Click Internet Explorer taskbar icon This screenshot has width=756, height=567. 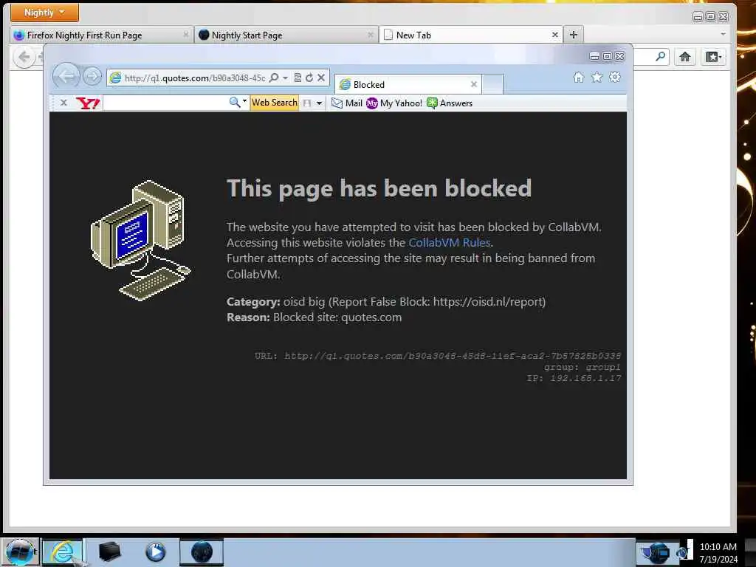point(63,552)
